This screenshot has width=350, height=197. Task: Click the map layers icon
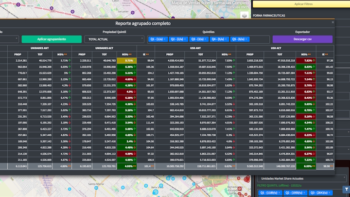[x=244, y=16]
